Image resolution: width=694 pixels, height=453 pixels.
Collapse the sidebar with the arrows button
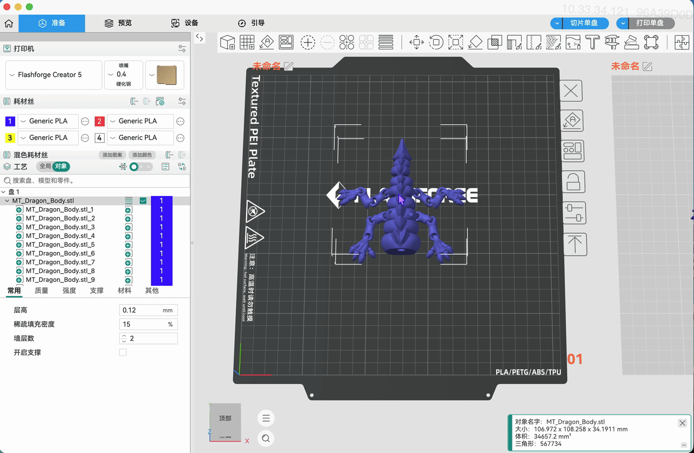[x=200, y=38]
